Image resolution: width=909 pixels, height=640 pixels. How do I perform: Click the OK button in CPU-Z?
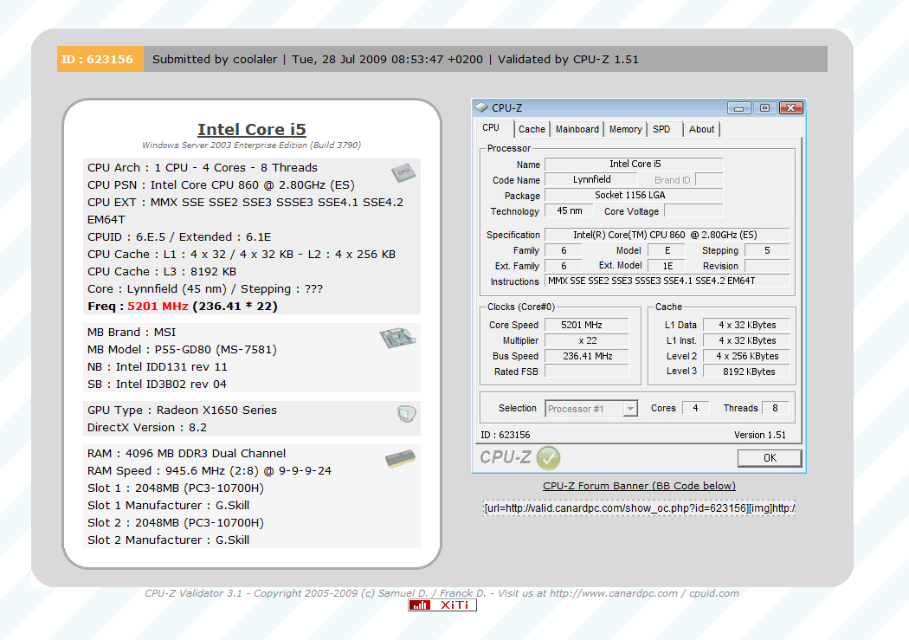click(x=770, y=458)
